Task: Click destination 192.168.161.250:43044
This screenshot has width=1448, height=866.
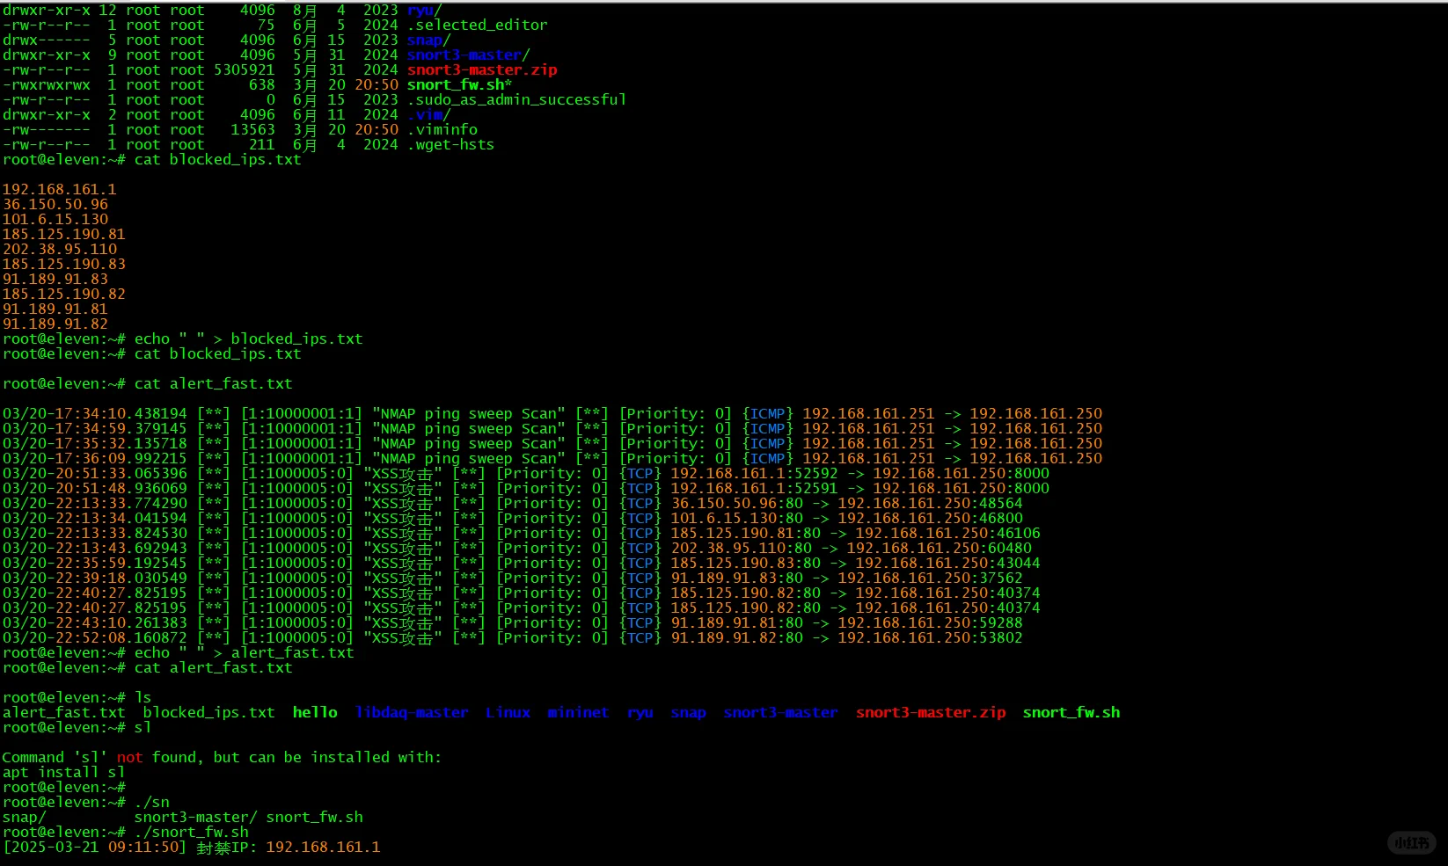Action: [947, 563]
